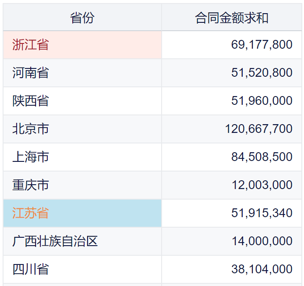The width and height of the screenshot is (304, 286).
Task: Click the 12,003,000 cell
Action: point(262,185)
